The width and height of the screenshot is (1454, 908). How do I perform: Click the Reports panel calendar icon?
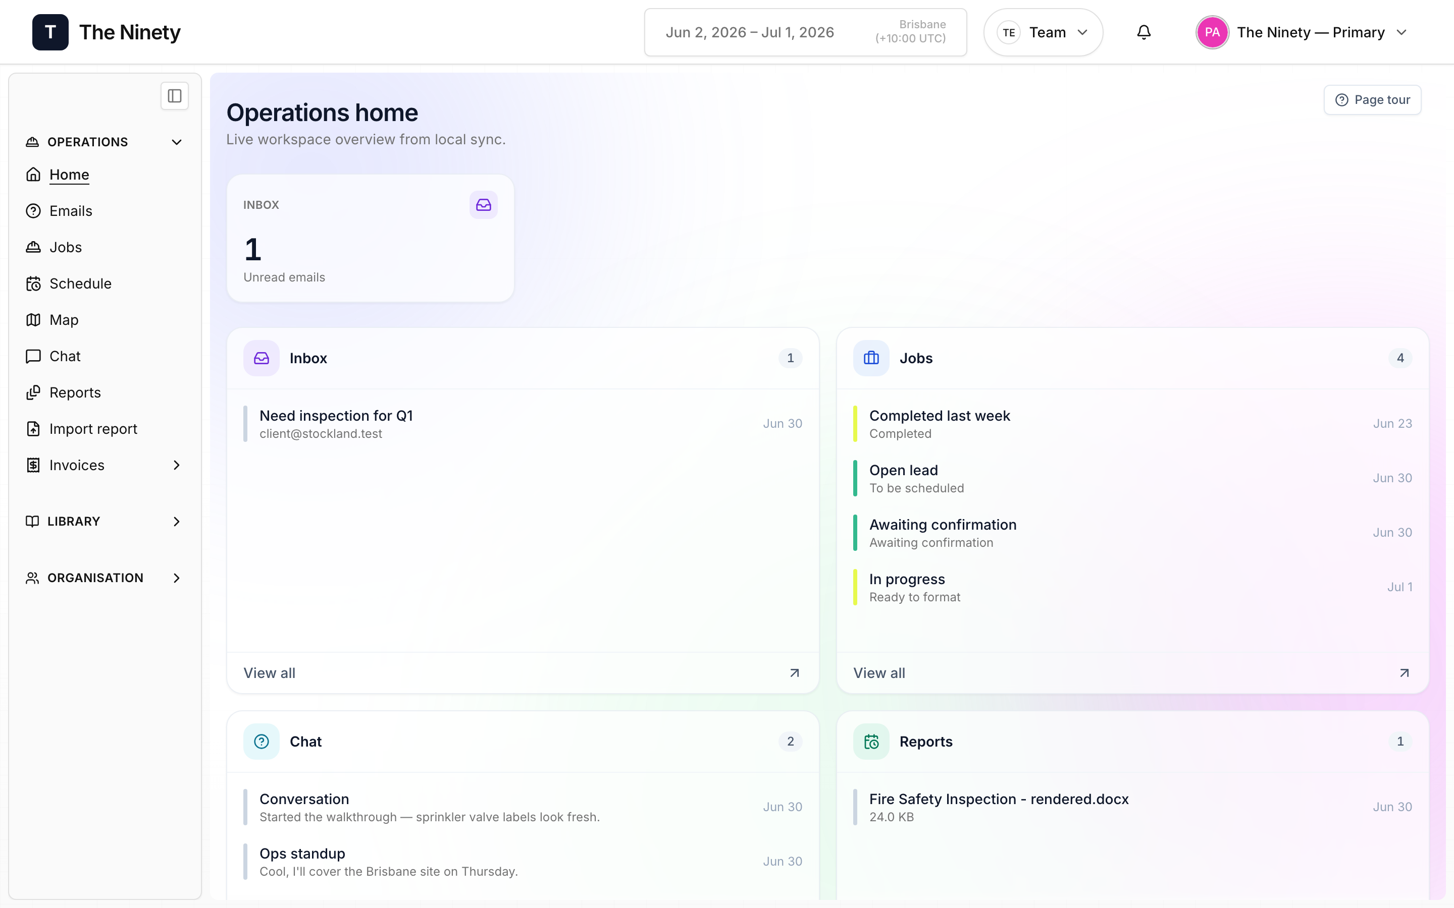871,742
